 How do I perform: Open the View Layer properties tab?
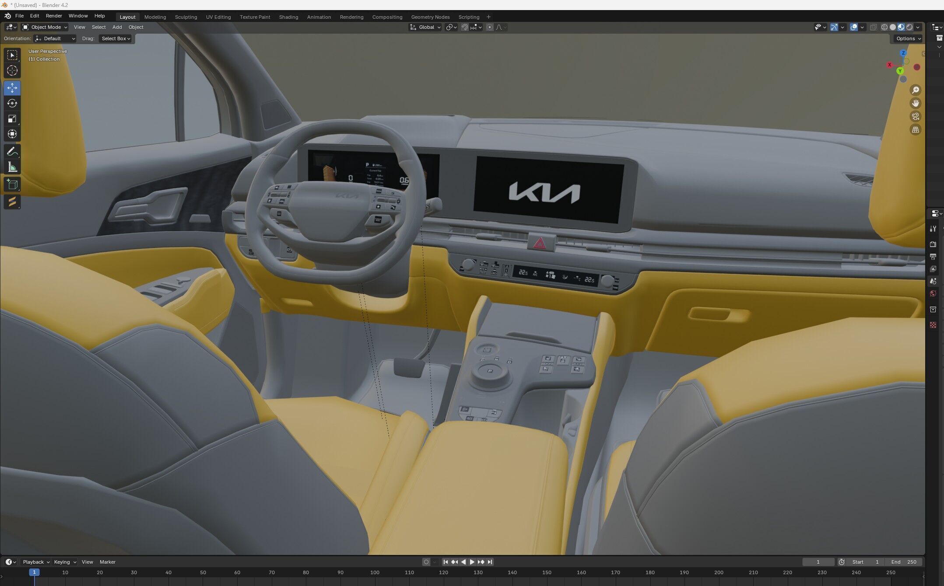click(x=933, y=269)
